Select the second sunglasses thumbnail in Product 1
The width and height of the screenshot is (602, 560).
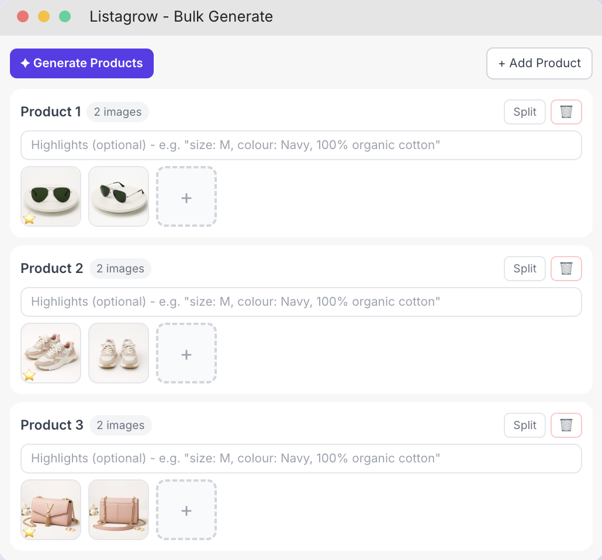[x=119, y=196]
